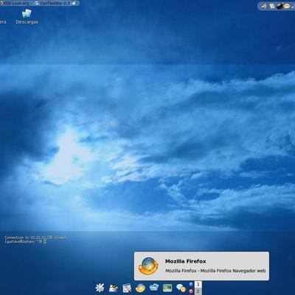Open the drawing/editor pencil app in dock
Viewport: 295px width, 295px height.
[127, 288]
